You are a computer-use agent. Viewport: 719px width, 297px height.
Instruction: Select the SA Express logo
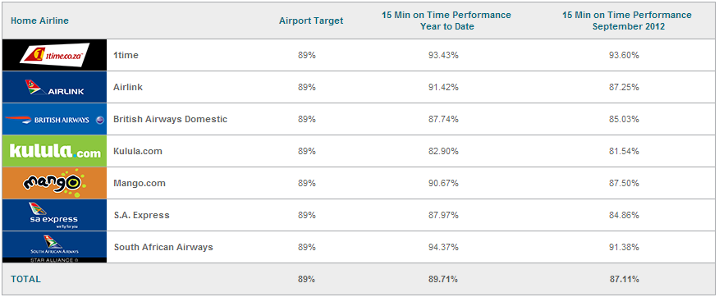point(54,216)
